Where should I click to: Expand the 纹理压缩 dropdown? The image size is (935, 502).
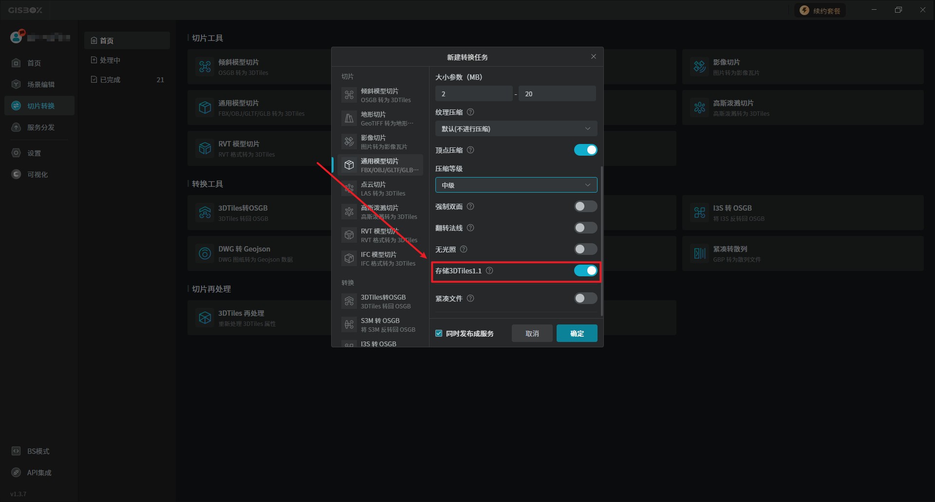click(516, 129)
